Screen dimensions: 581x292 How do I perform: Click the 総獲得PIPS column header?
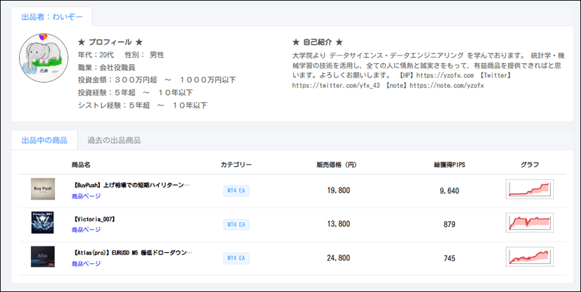click(x=449, y=165)
